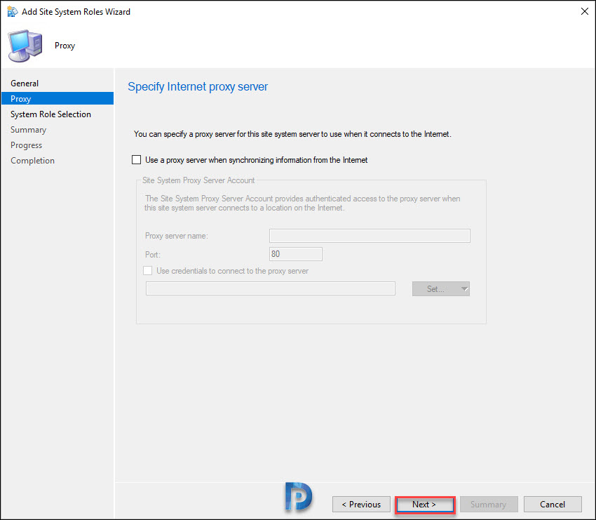This screenshot has width=596, height=520.
Task: Close the wizard with the X icon
Action: (585, 11)
